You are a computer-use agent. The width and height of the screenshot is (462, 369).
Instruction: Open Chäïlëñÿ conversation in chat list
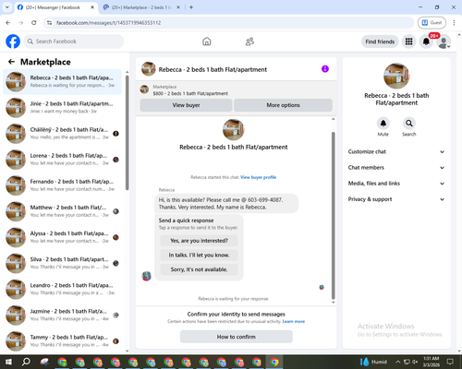tap(62, 134)
